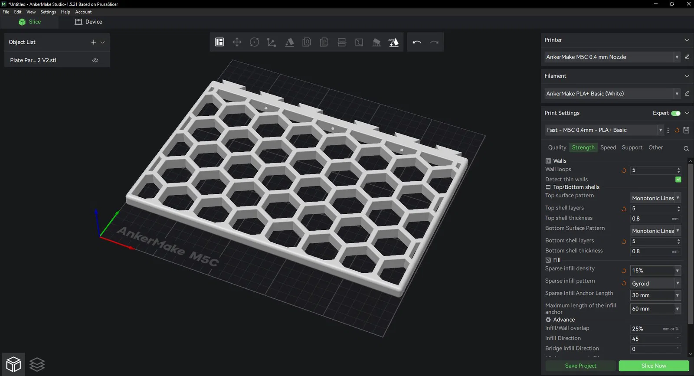The image size is (694, 376).
Task: Click the Infill Direction input field
Action: point(655,339)
